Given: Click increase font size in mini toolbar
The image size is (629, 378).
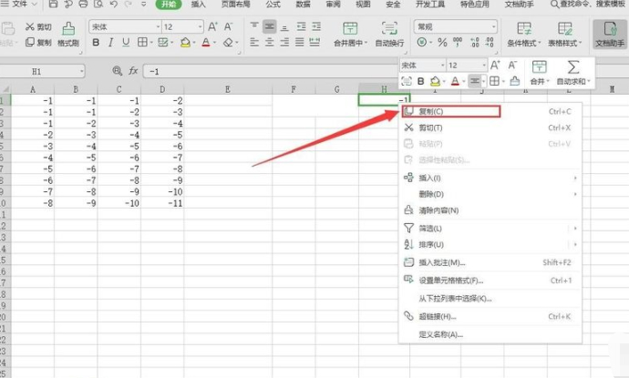Looking at the screenshot, I should point(495,65).
